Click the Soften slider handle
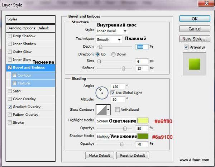Image resolution: width=215 pixels, height=167 pixels. point(123,68)
